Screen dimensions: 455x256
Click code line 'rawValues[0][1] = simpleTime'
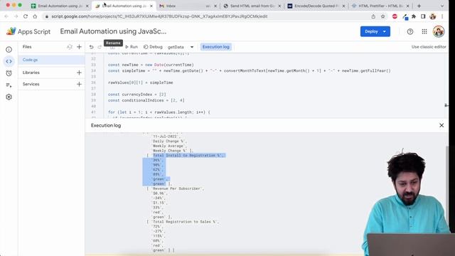coord(141,82)
